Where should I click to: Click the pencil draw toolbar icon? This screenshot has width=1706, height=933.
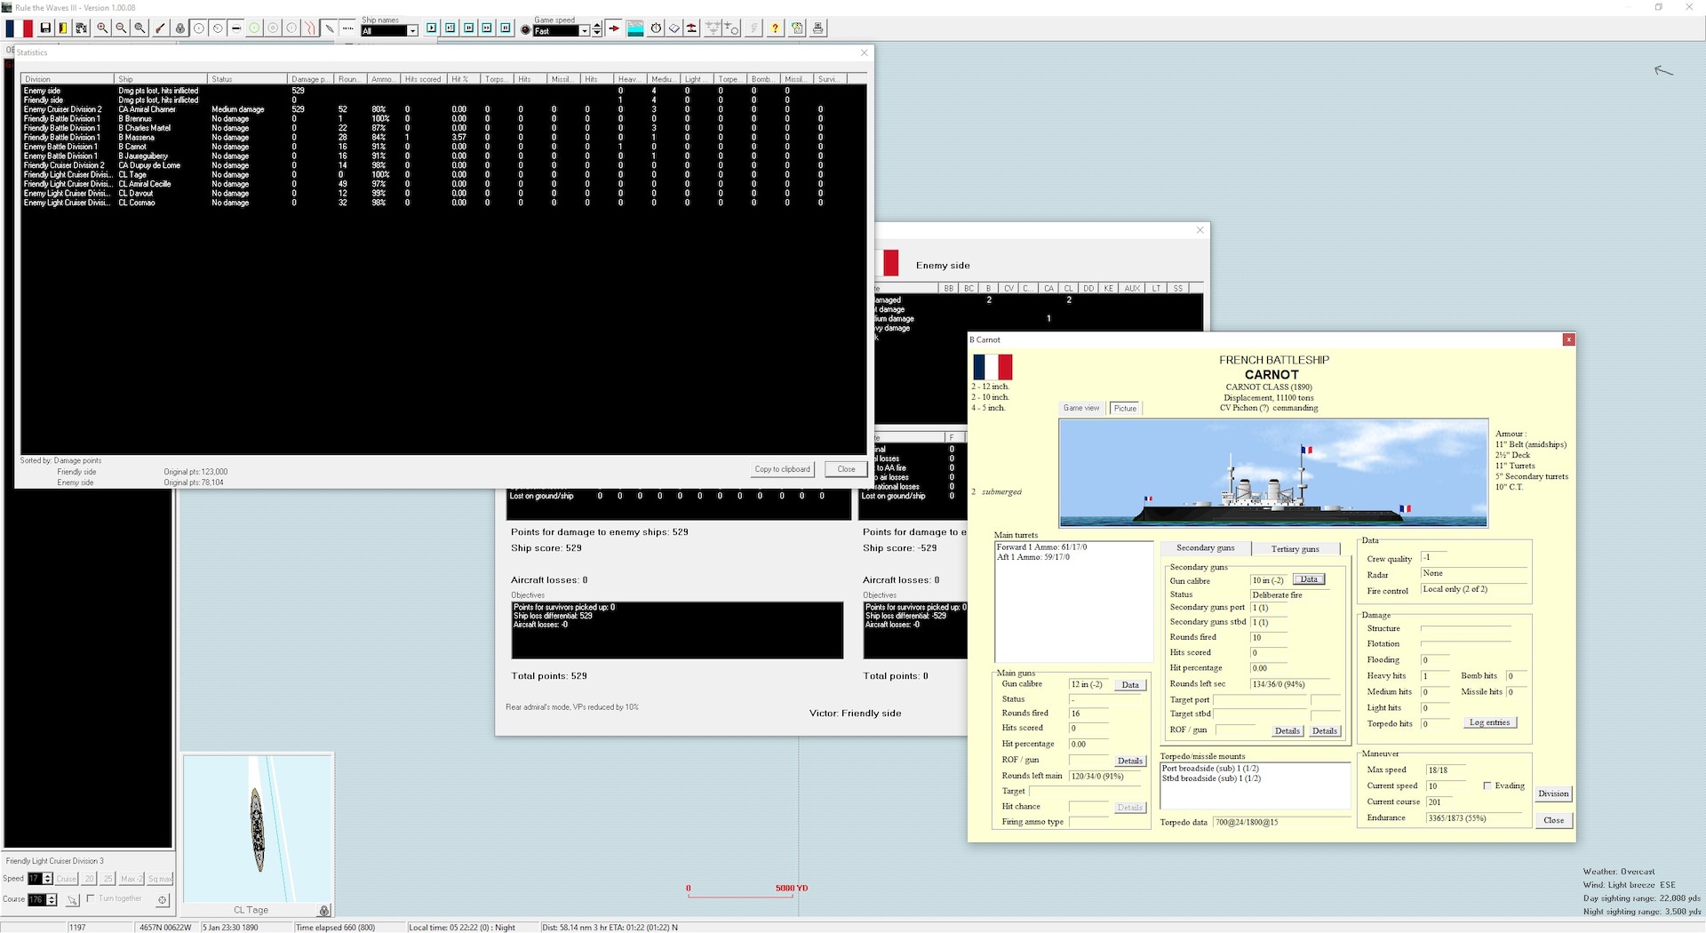coord(330,28)
